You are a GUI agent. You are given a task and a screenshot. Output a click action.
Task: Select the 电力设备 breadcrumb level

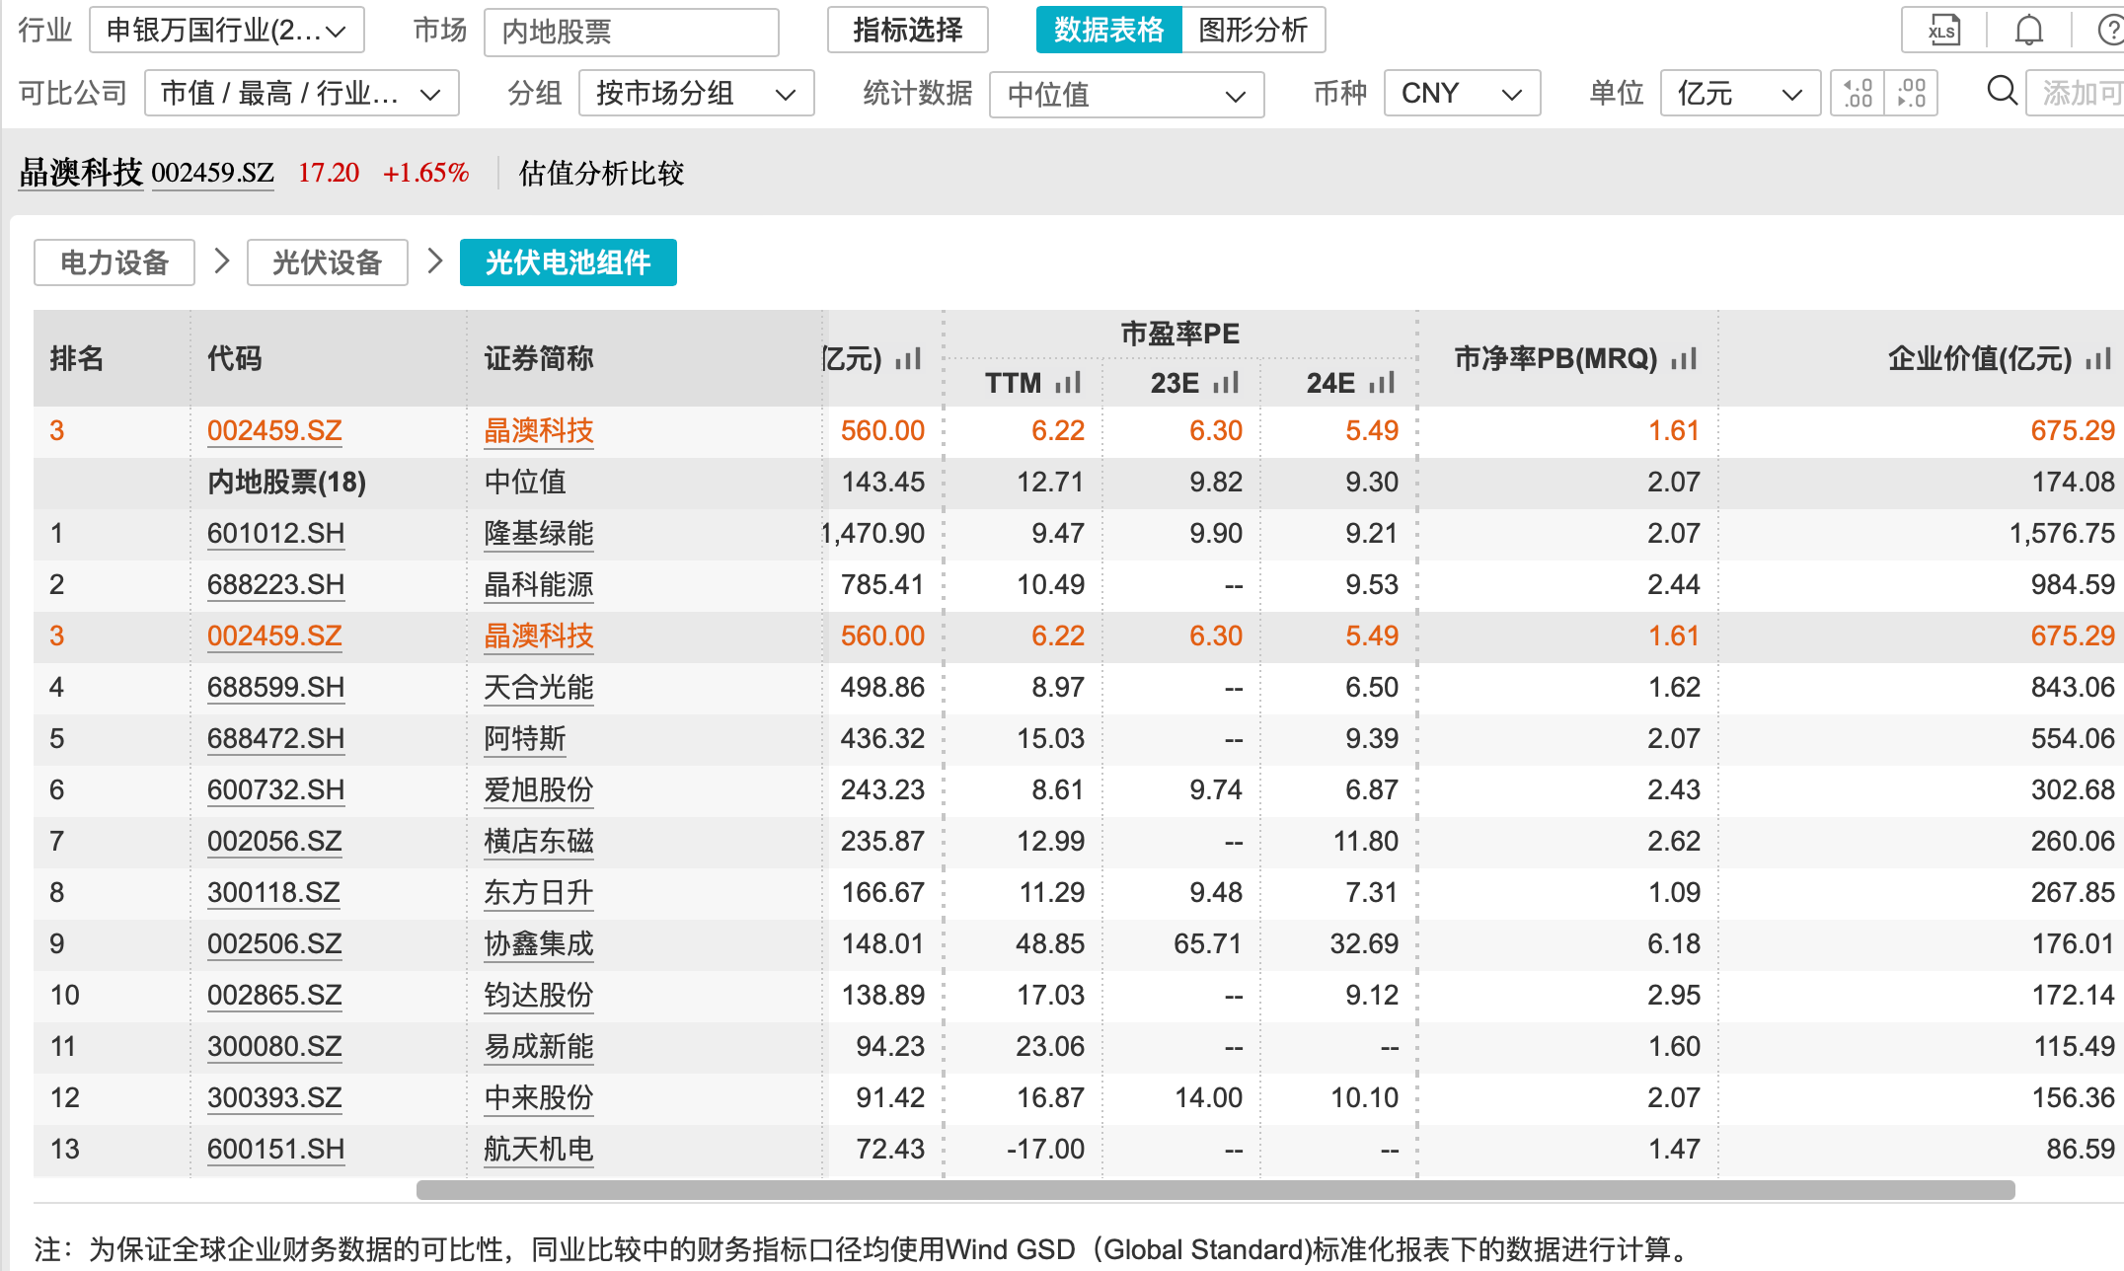(114, 262)
